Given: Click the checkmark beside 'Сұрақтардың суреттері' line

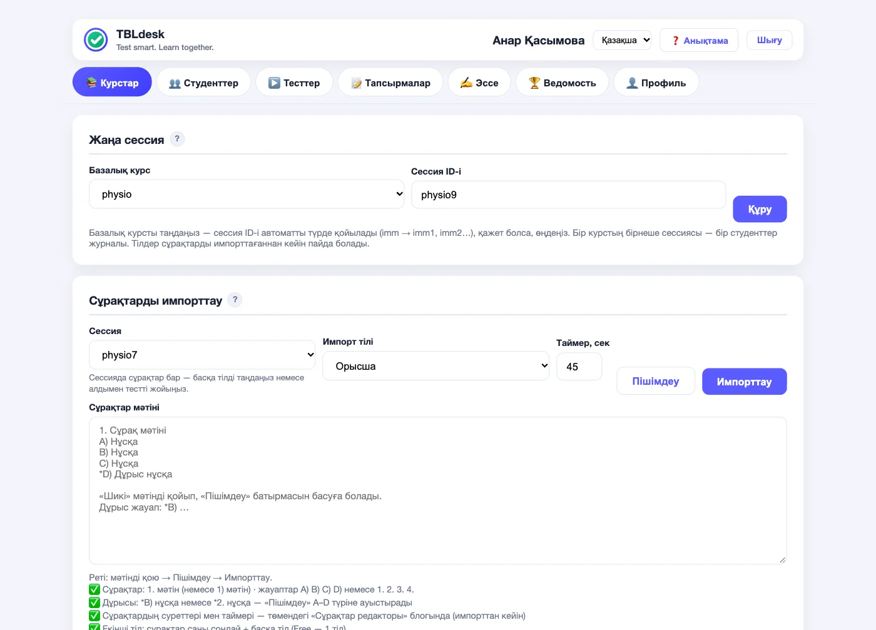Looking at the screenshot, I should [94, 616].
